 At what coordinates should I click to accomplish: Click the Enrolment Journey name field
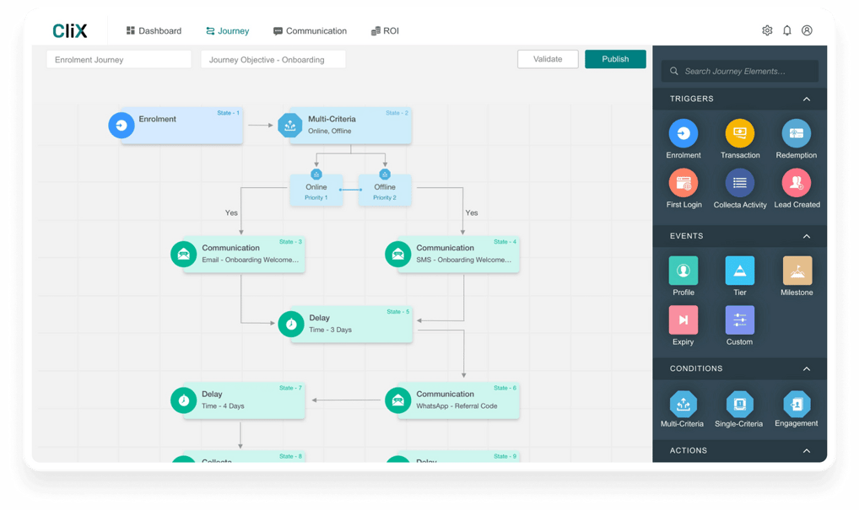click(119, 60)
